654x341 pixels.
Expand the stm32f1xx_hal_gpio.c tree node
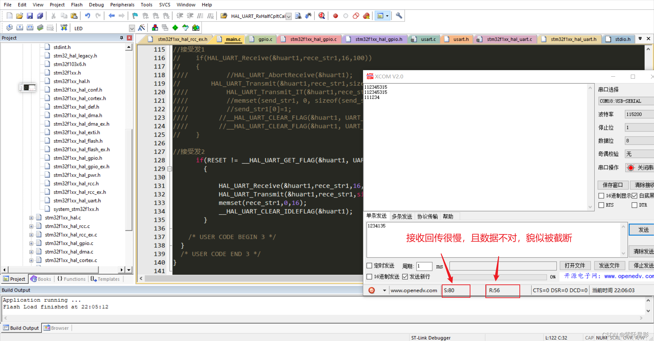[31, 243]
